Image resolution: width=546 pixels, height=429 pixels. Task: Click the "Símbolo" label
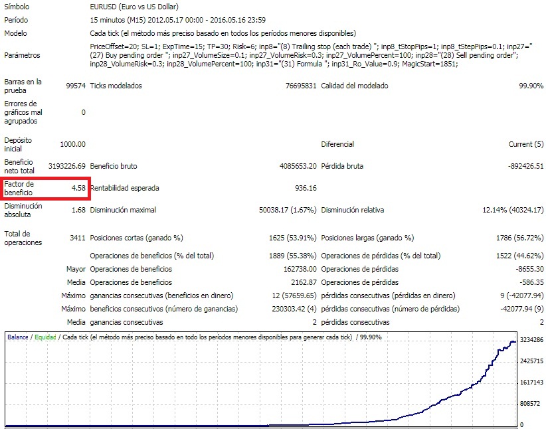pos(17,7)
